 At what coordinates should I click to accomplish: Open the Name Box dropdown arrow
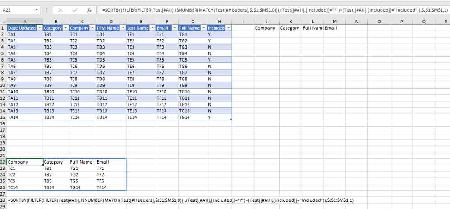36,10
